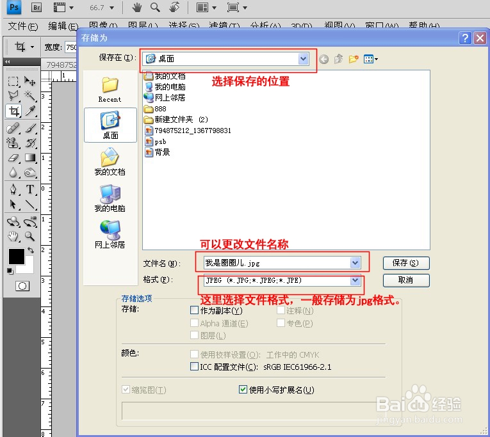The height and width of the screenshot is (437, 490).
Task: Open the 格式 JPEG format dropdown
Action: point(355,280)
